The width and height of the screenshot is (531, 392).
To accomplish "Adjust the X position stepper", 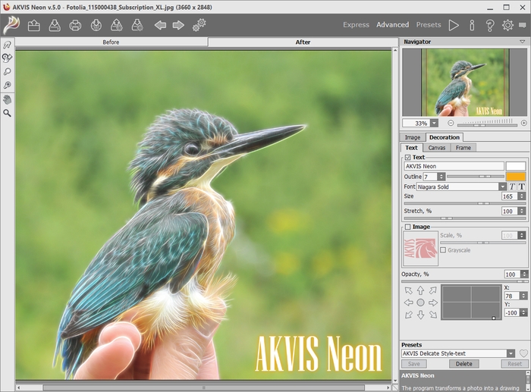I will (x=524, y=296).
